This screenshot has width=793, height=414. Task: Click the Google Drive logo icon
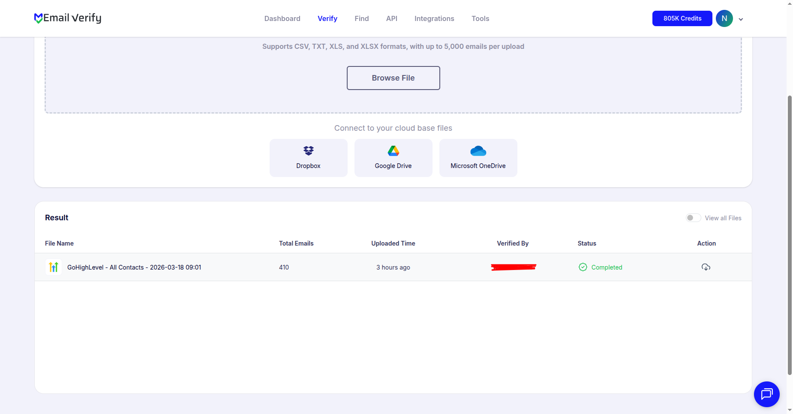393,151
